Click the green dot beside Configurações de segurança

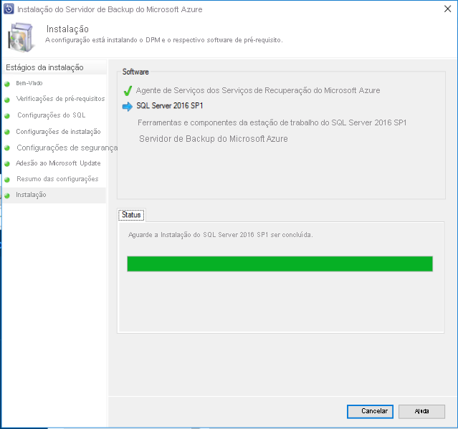tap(7, 148)
